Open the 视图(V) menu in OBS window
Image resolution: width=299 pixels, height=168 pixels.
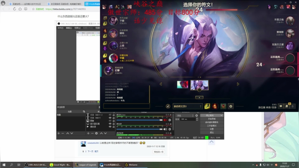coord(77,28)
